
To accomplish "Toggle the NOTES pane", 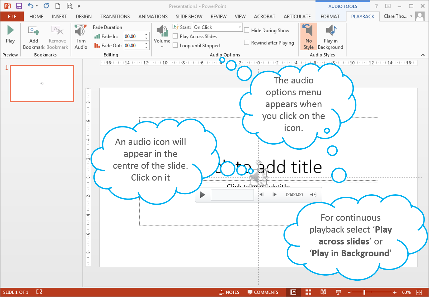I will pyautogui.click(x=229, y=292).
